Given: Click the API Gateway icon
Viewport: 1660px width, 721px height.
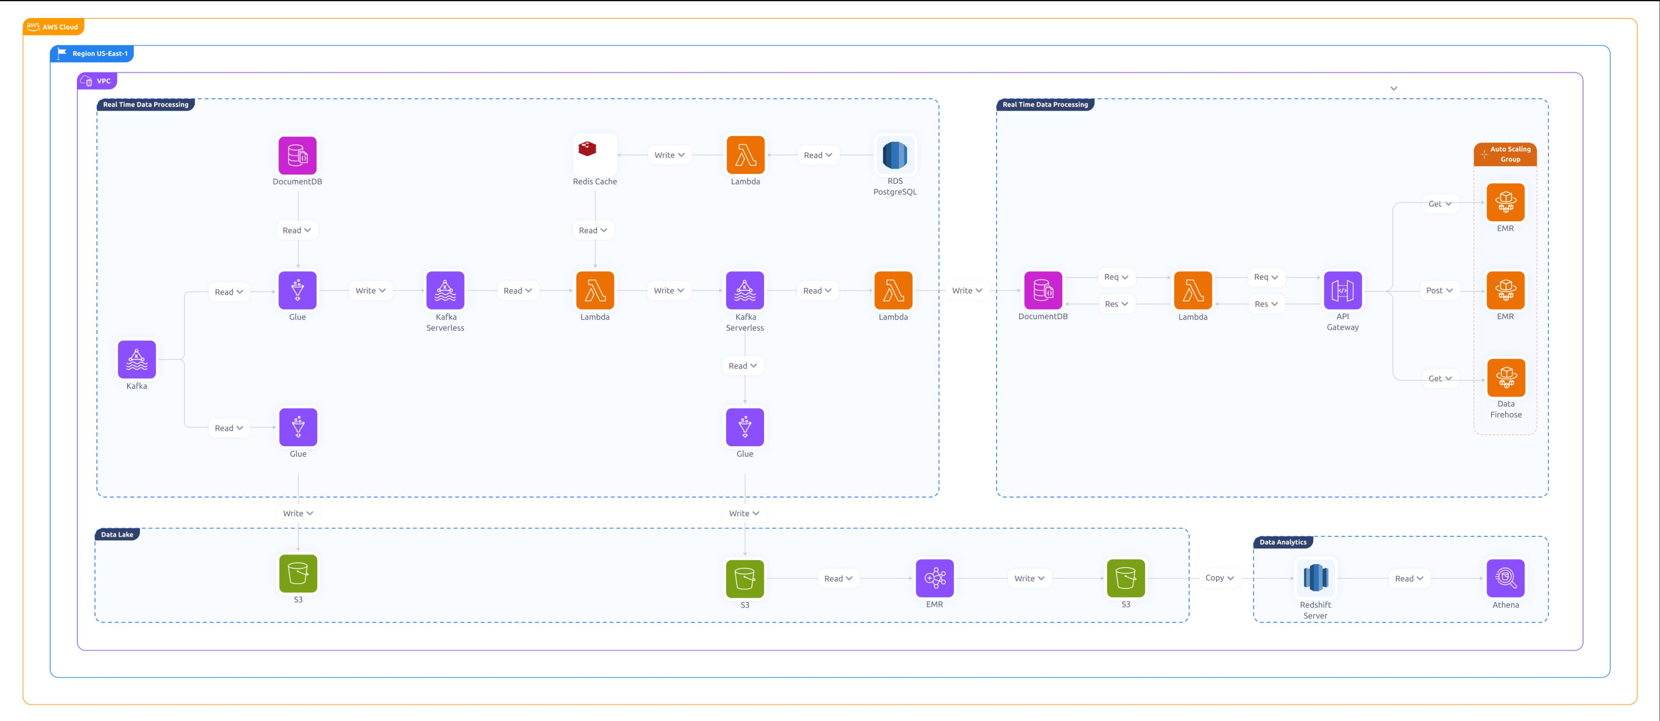Looking at the screenshot, I should click(x=1343, y=290).
